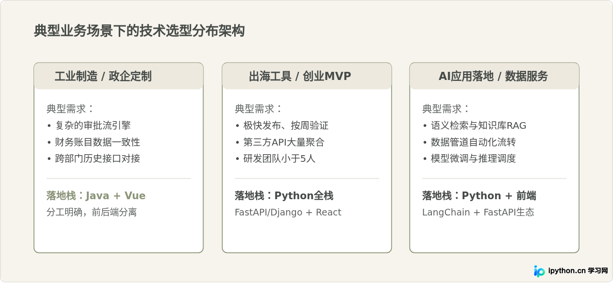Select the '工业制造 / 政企定制' card header
613x283 pixels.
119,76
